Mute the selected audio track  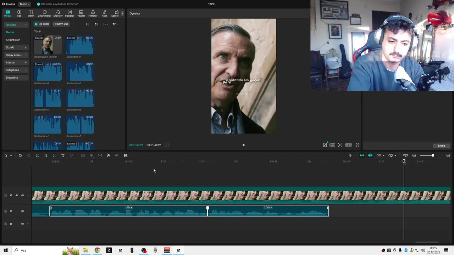coord(22,211)
